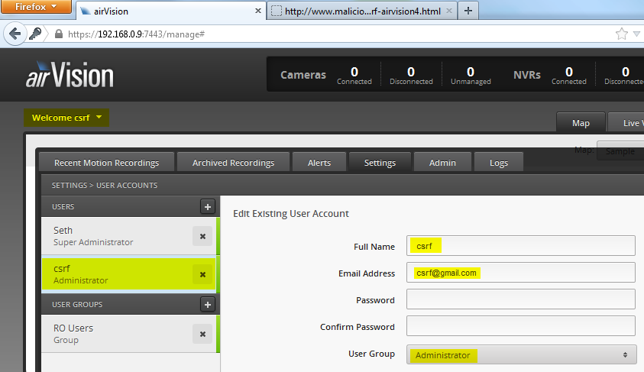Screen dimensions: 644x372
Task: Open the history dropdown arrow beside the star
Action: pos(636,34)
